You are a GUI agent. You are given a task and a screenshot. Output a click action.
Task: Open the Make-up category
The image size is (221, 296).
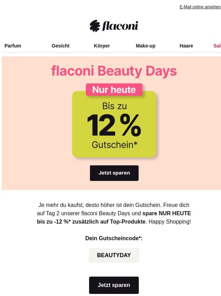click(146, 46)
